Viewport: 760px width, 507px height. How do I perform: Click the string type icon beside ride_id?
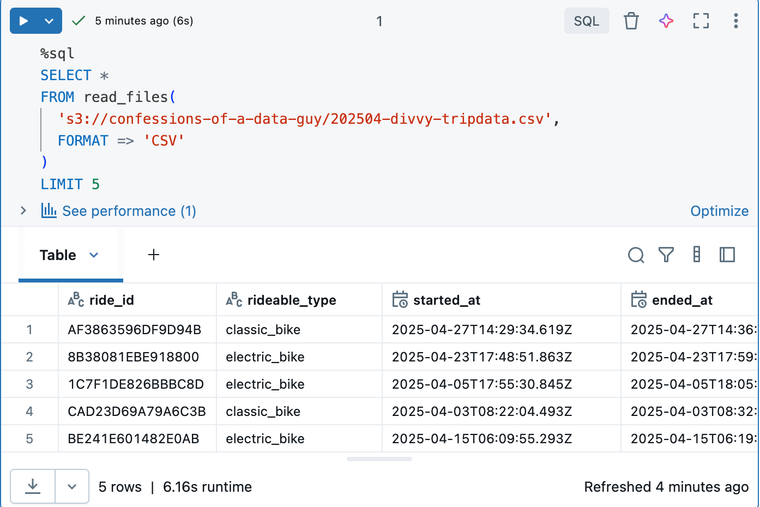(x=76, y=300)
